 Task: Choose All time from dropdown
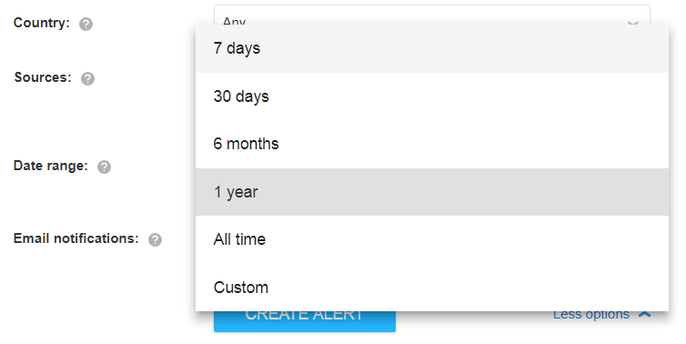tap(432, 239)
